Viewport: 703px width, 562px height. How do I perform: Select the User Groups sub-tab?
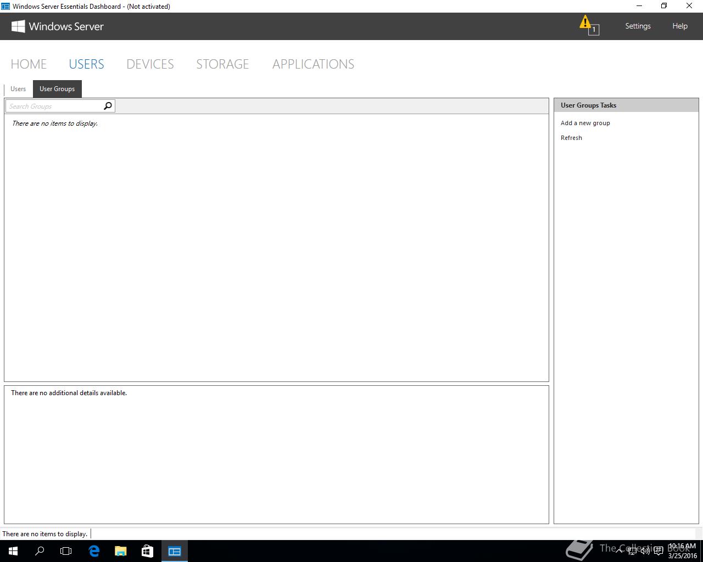tap(57, 89)
